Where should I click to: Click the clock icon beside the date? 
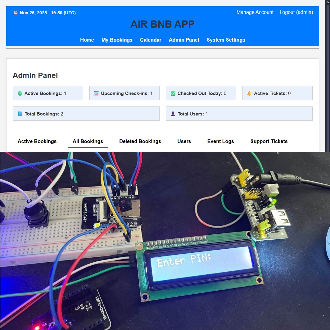16,13
